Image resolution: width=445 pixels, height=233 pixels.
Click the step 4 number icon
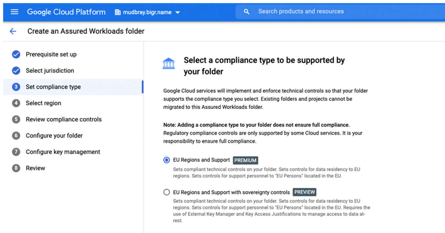click(x=16, y=103)
